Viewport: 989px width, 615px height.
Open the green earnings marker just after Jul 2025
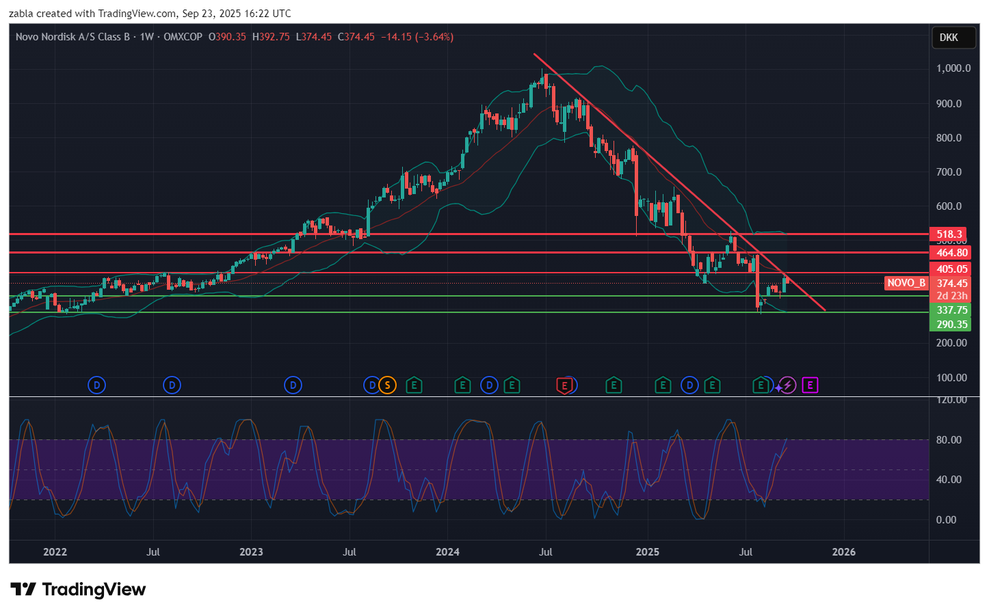(x=760, y=385)
